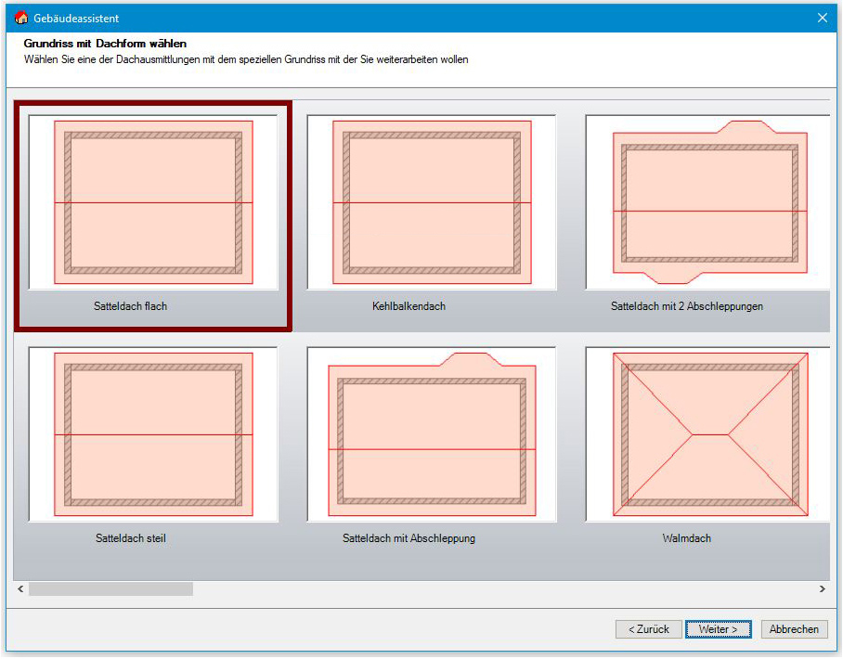Click the Satteldach steil caption label
This screenshot has width=843, height=659.
[131, 538]
